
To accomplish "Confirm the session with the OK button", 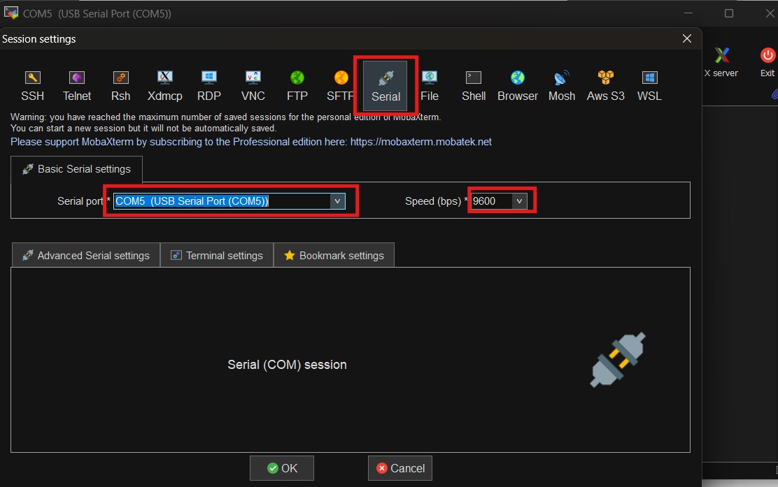I will (x=282, y=468).
